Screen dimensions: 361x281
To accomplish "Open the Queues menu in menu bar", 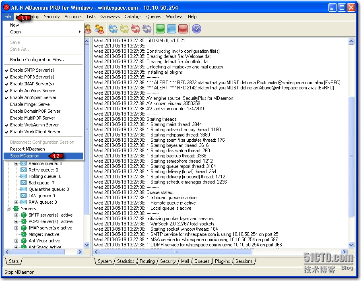I will coord(154,17).
